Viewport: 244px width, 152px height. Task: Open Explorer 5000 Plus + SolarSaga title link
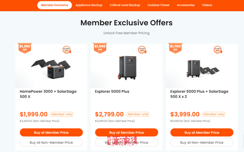[199, 94]
